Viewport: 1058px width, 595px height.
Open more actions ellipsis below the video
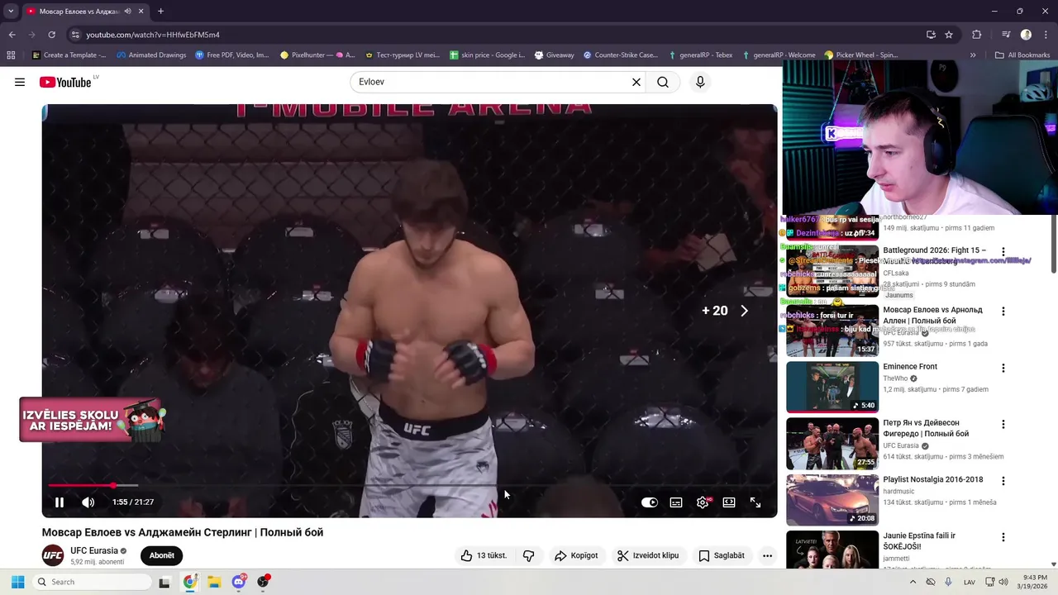(767, 555)
